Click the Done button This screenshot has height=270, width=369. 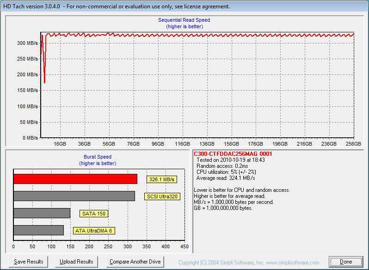[x=346, y=262]
